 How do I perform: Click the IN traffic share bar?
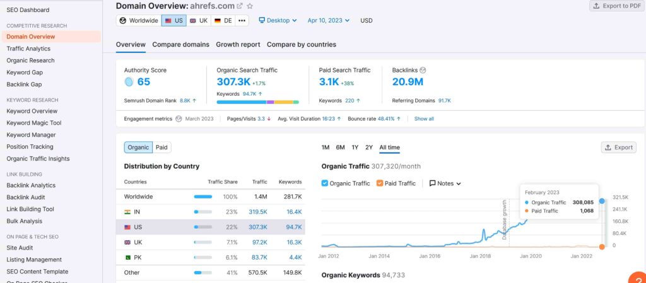coord(203,212)
